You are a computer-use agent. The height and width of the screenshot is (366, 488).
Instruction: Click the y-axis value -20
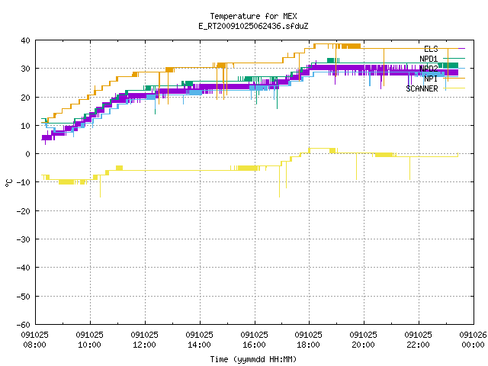pyautogui.click(x=24, y=211)
